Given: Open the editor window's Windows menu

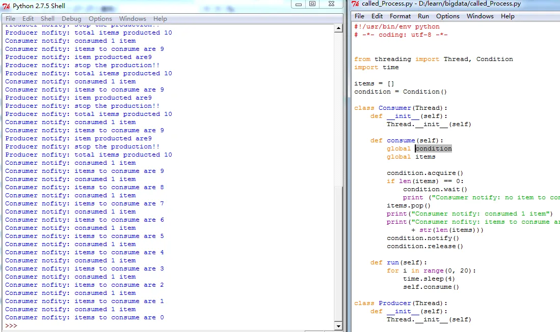Looking at the screenshot, I should [480, 16].
